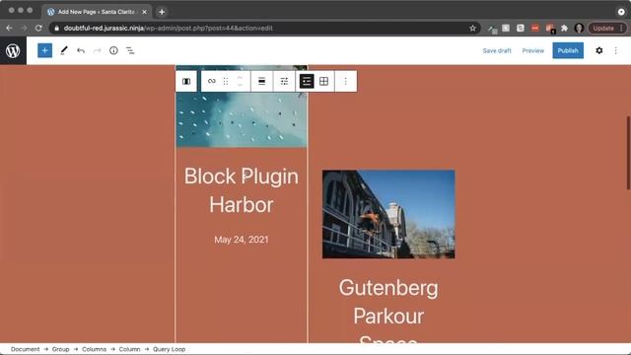Image resolution: width=631 pixels, height=355 pixels.
Task: Select the Gutenberg Parkour post title
Action: coord(388,310)
